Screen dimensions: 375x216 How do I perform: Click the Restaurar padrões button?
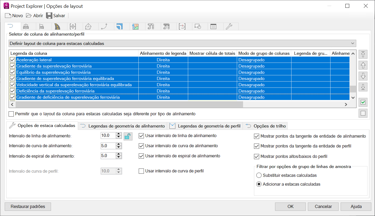pos(28,207)
